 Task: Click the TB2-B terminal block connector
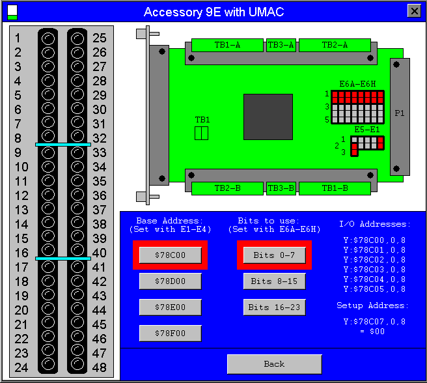[228, 188]
